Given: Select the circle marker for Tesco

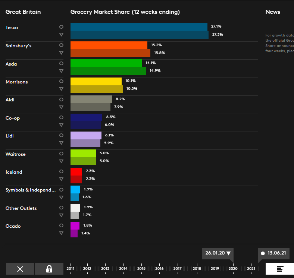Looking at the screenshot, I should click(x=61, y=27).
